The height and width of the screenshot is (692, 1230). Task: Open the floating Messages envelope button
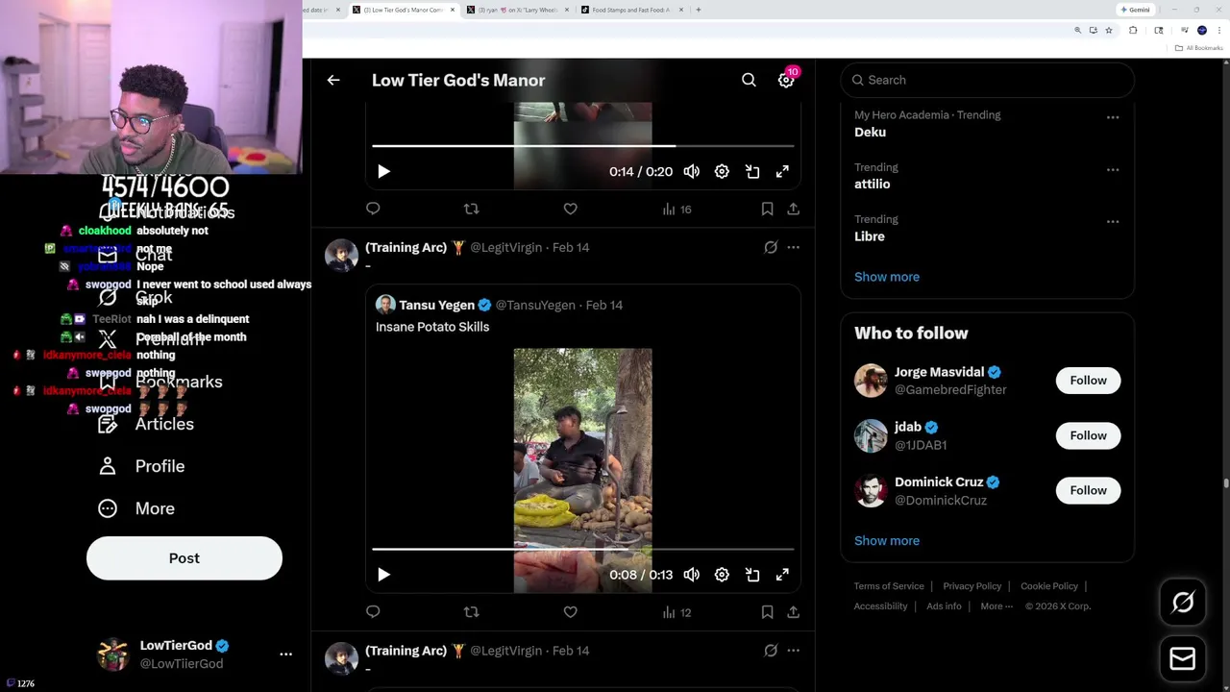click(1183, 658)
